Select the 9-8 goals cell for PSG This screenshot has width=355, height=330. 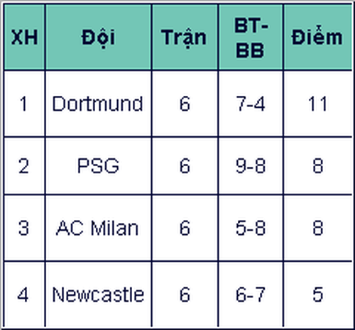[x=251, y=166]
